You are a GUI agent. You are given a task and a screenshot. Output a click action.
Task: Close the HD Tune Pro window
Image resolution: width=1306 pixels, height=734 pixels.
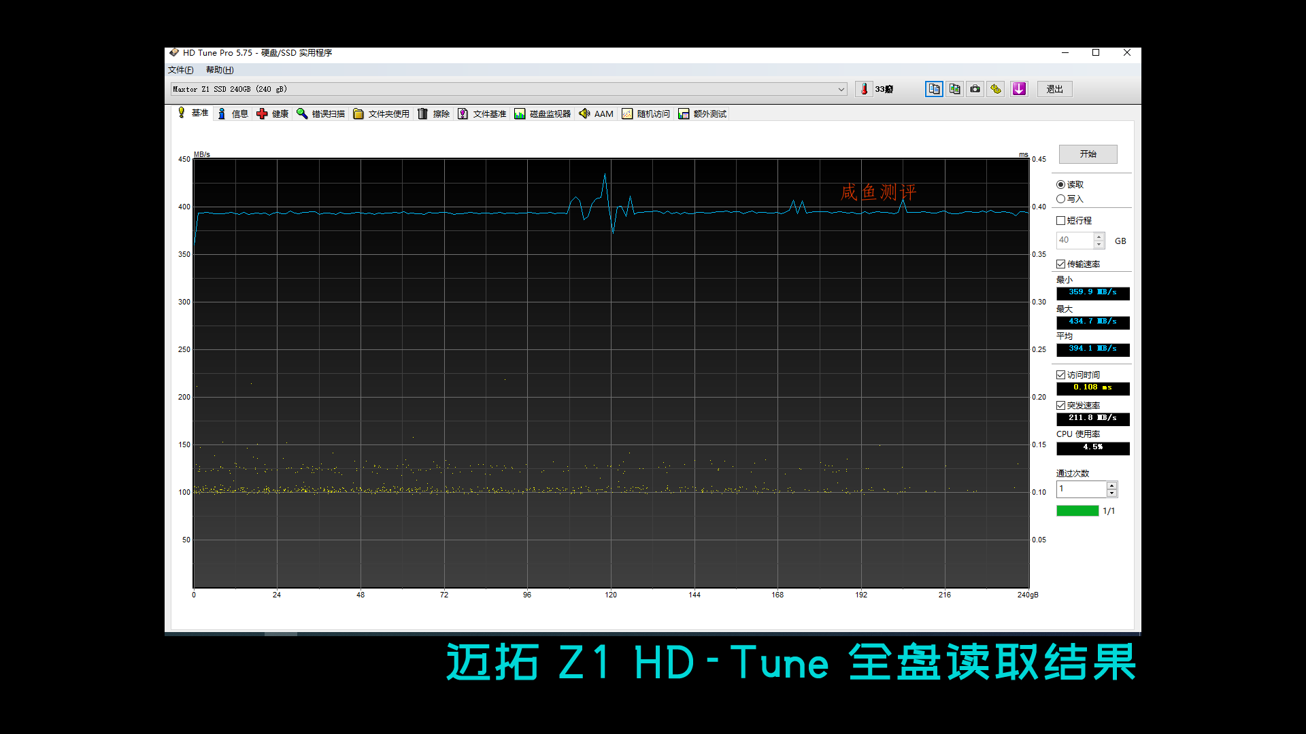(x=1126, y=53)
